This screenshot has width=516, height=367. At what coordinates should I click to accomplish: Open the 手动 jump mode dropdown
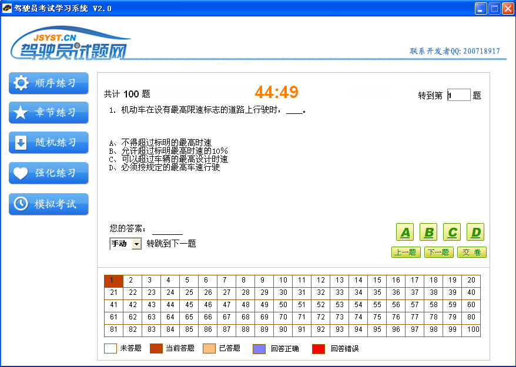(x=136, y=244)
